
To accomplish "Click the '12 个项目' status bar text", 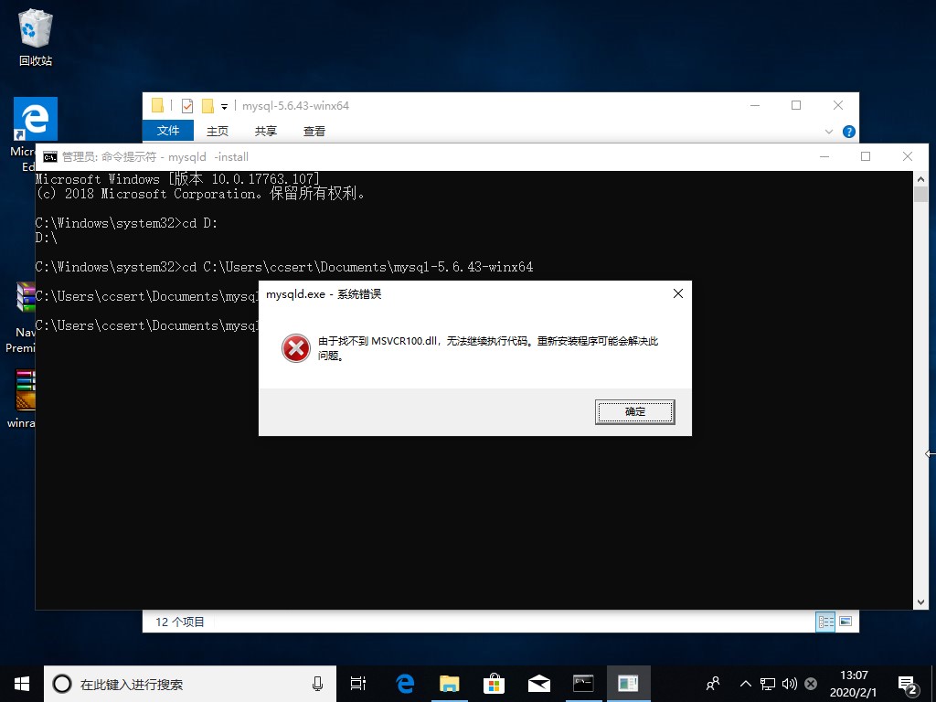I will pos(180,622).
